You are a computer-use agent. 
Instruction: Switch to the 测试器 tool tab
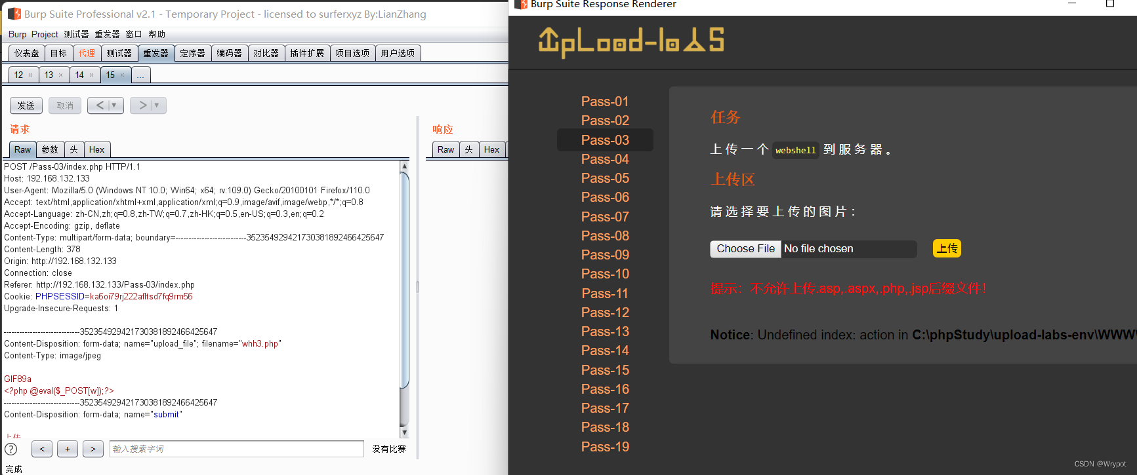[119, 53]
